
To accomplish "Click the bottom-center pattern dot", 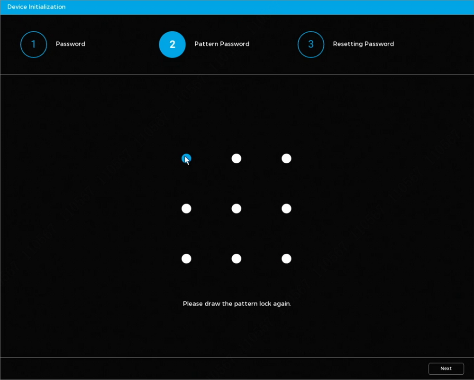I will coord(237,259).
